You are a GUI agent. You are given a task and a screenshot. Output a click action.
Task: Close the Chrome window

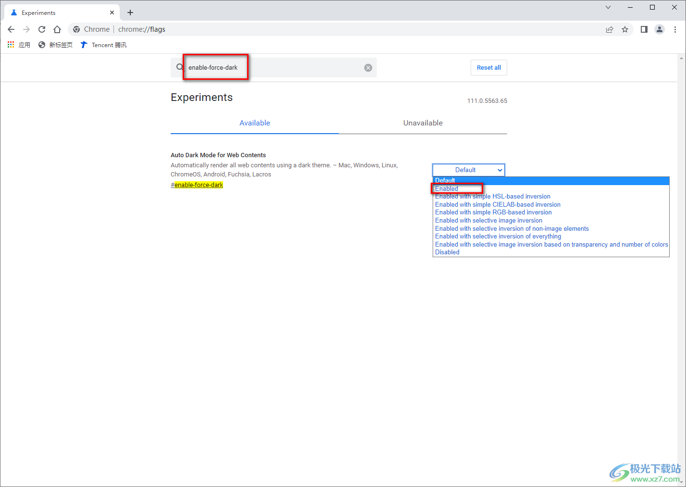coord(674,7)
